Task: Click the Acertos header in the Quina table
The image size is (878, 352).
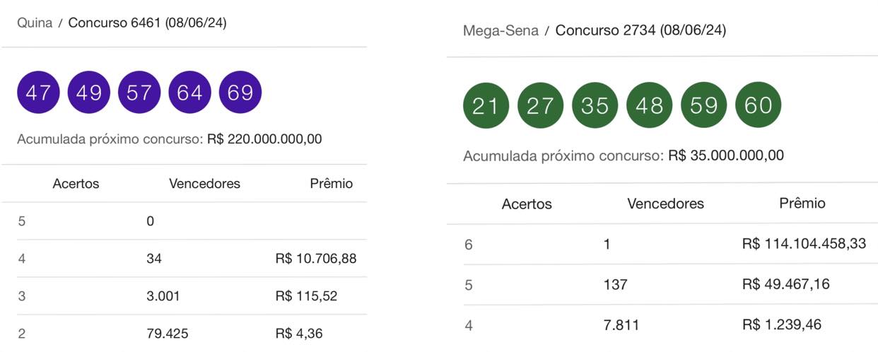Action: click(76, 184)
